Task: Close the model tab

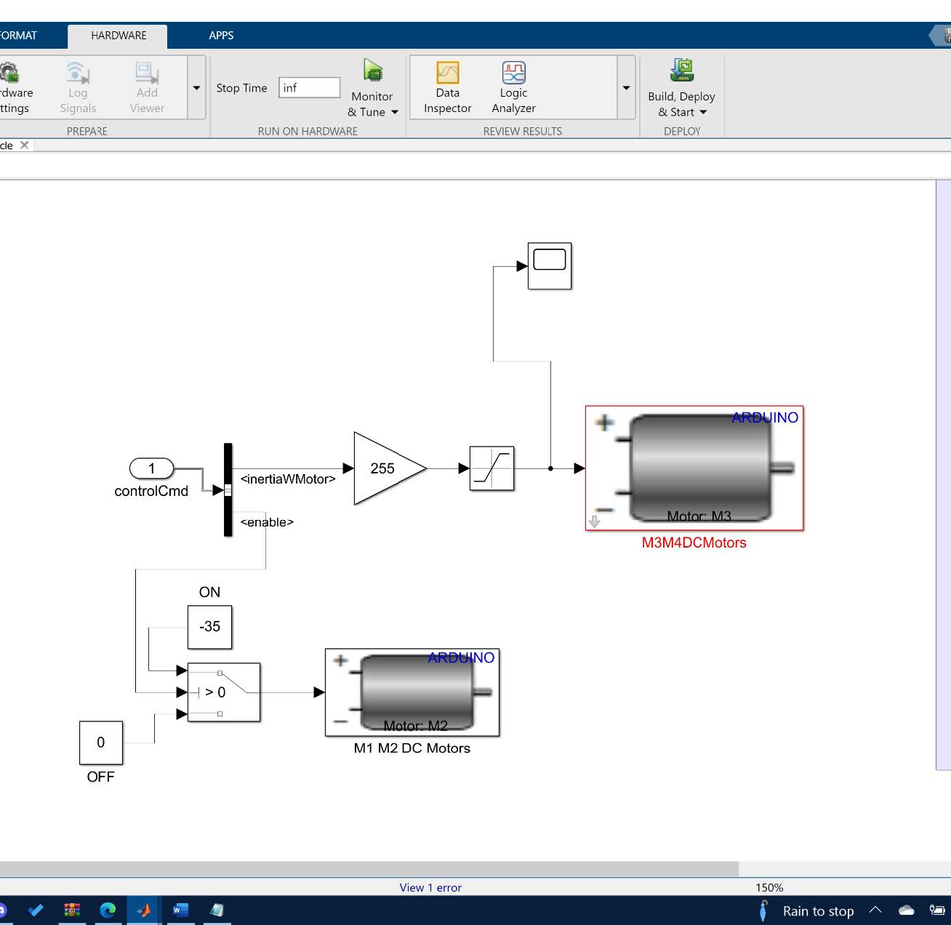Action: [24, 145]
